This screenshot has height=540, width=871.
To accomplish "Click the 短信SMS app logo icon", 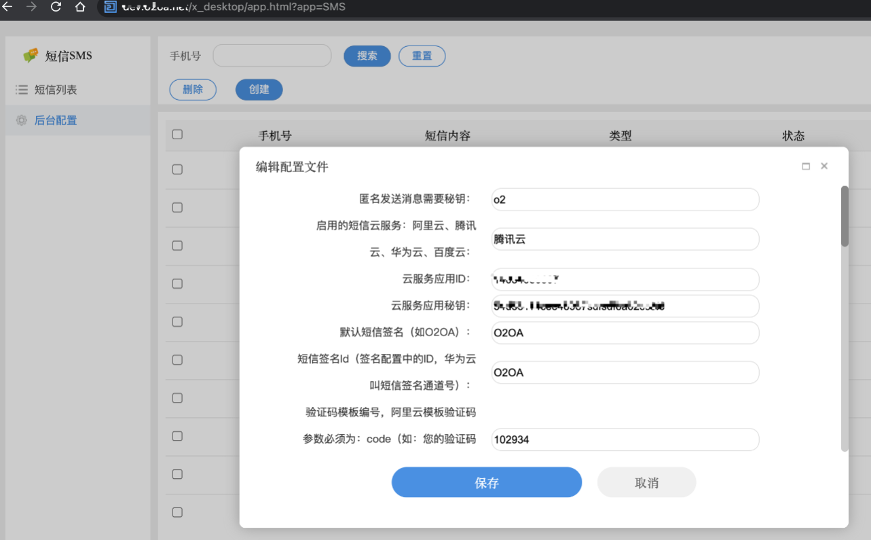I will [x=31, y=56].
